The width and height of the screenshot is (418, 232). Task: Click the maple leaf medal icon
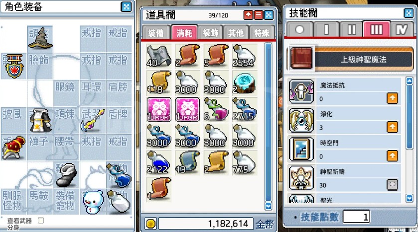tap(14, 66)
